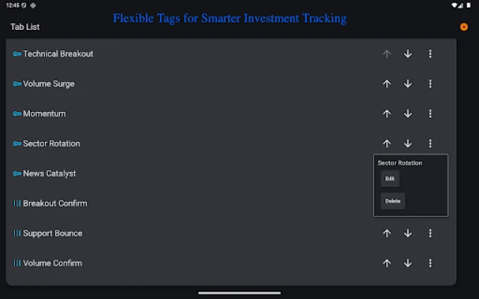Move Momentum down one position

[x=408, y=114]
